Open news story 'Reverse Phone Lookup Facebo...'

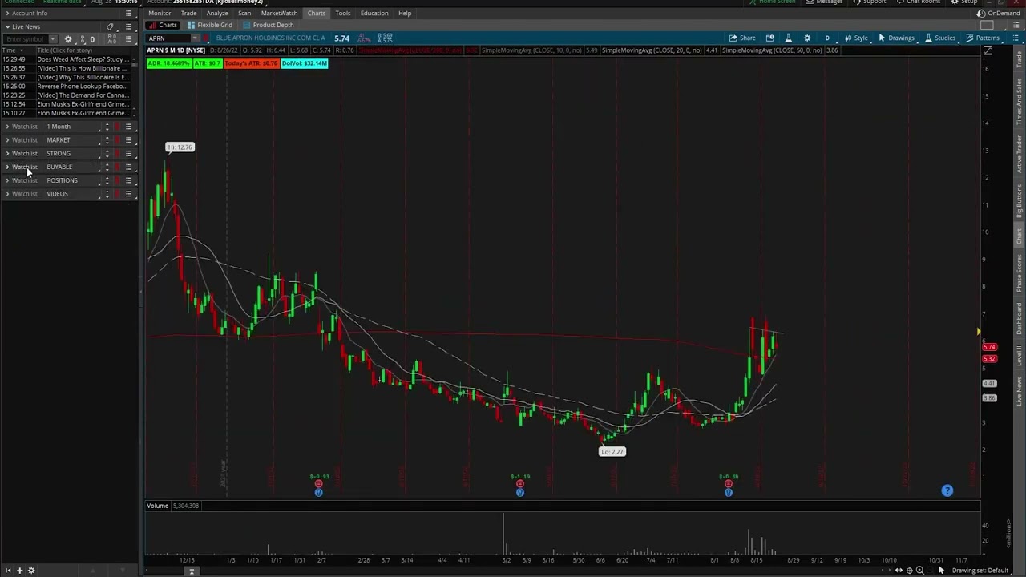[82, 86]
